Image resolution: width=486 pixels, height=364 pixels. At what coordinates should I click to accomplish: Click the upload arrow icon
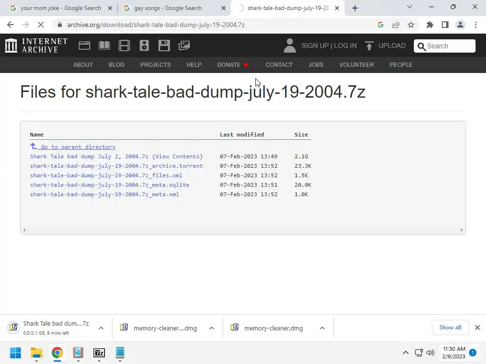[369, 46]
